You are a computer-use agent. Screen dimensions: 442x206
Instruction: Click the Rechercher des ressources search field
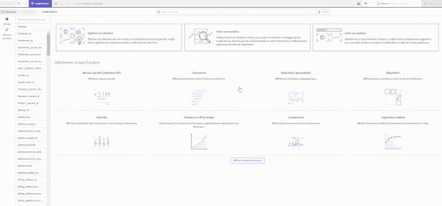tap(33, 20)
